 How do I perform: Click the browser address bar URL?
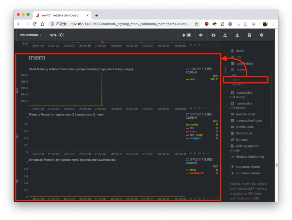pyautogui.click(x=130, y=24)
